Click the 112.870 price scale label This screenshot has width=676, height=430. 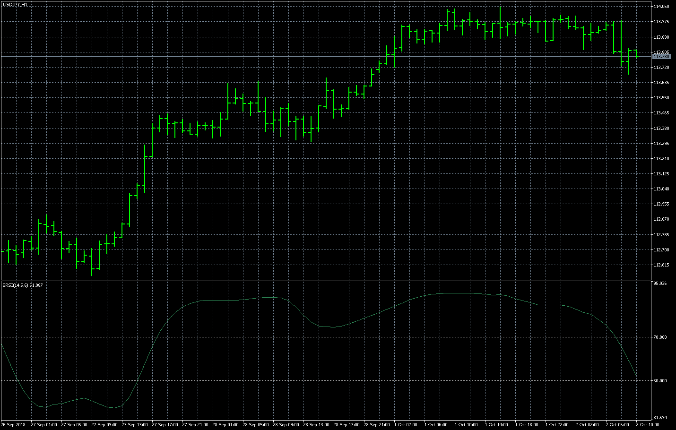[x=661, y=219]
